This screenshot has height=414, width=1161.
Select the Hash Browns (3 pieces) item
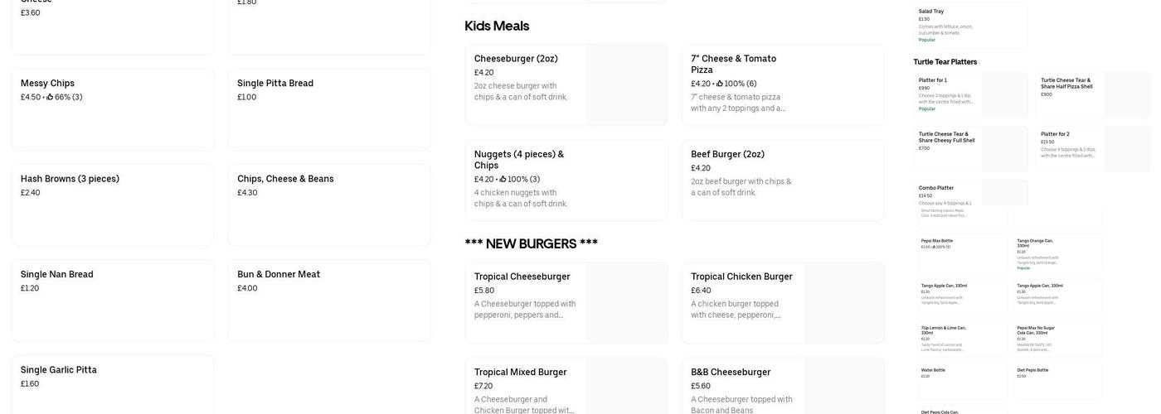tap(112, 205)
